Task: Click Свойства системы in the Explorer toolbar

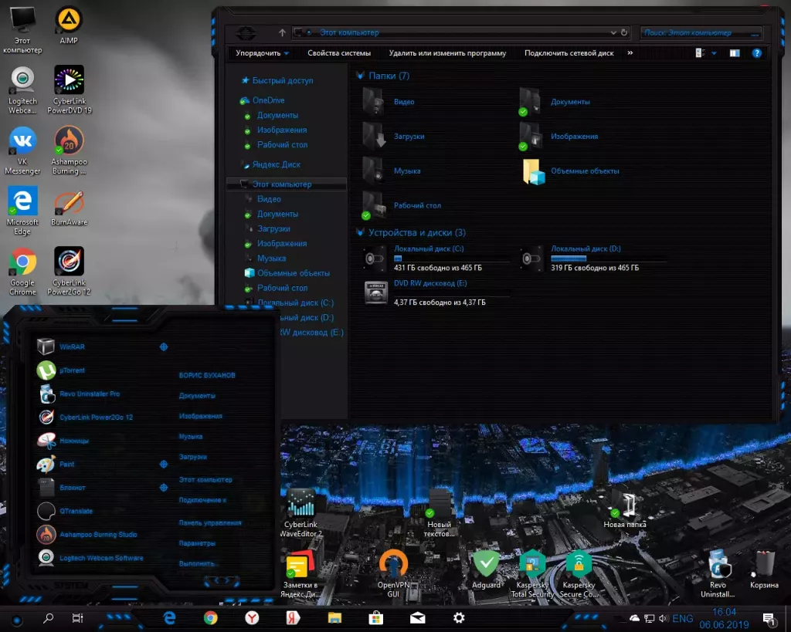Action: click(x=339, y=52)
